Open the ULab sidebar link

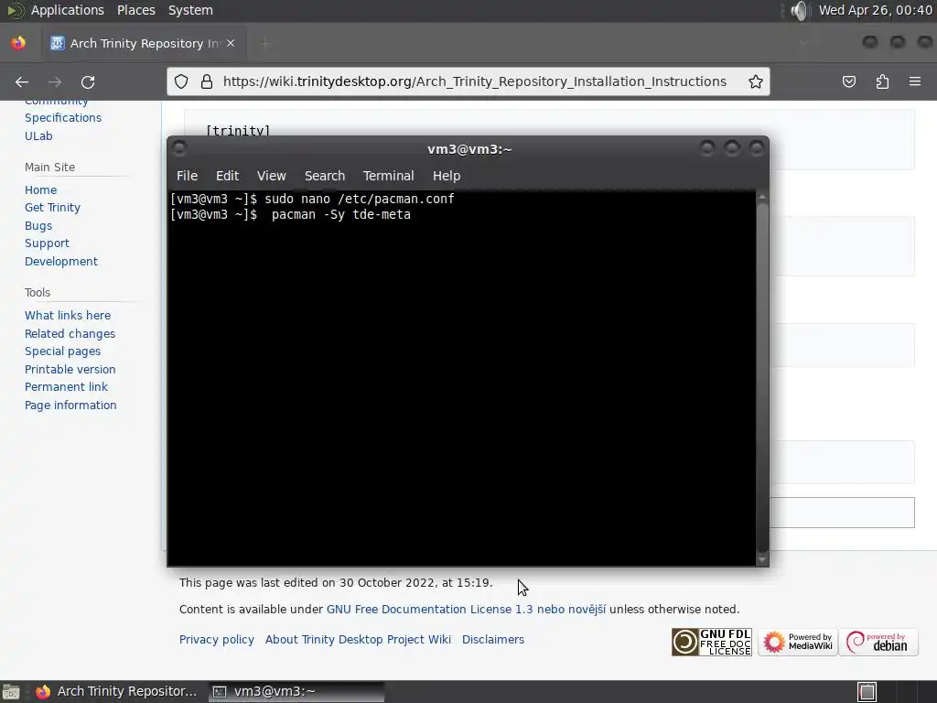click(38, 135)
